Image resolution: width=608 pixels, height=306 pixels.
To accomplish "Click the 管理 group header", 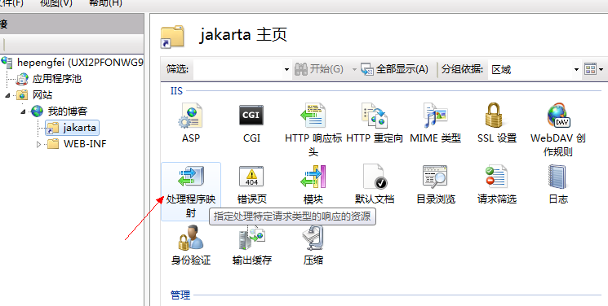I will [x=180, y=295].
